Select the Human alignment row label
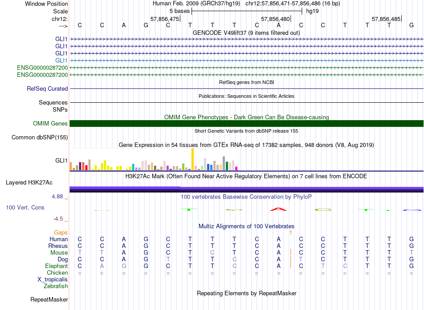The width and height of the screenshot is (424, 310). 58,239
